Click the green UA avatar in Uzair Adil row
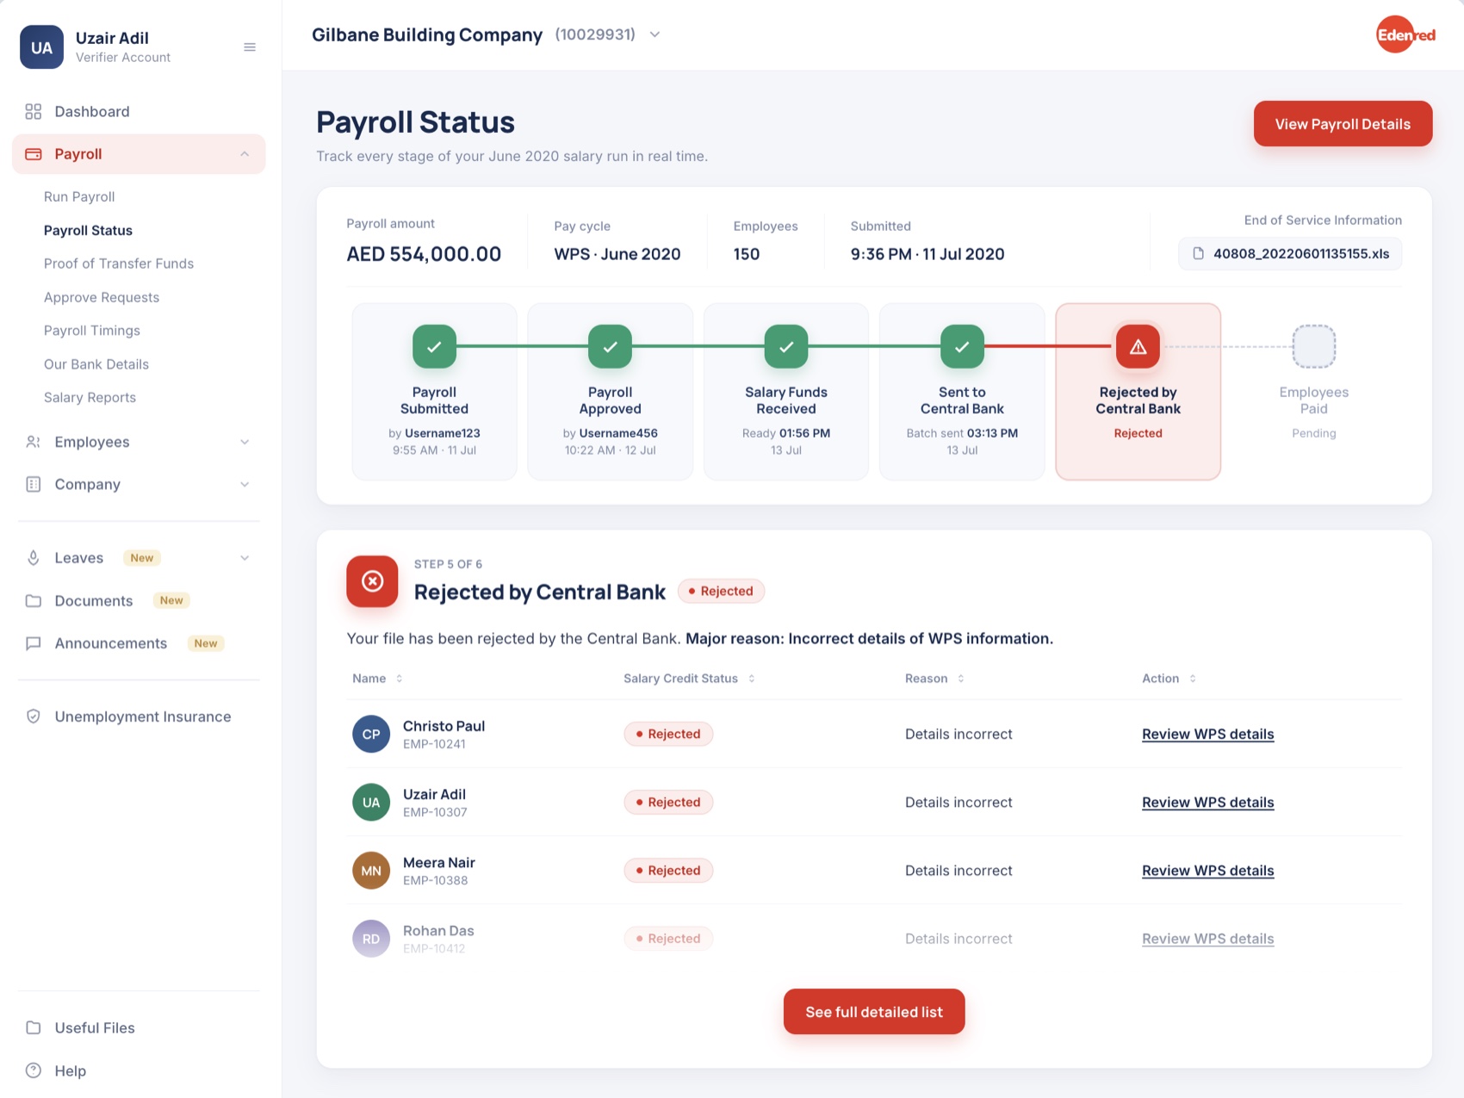The width and height of the screenshot is (1464, 1098). (x=371, y=803)
